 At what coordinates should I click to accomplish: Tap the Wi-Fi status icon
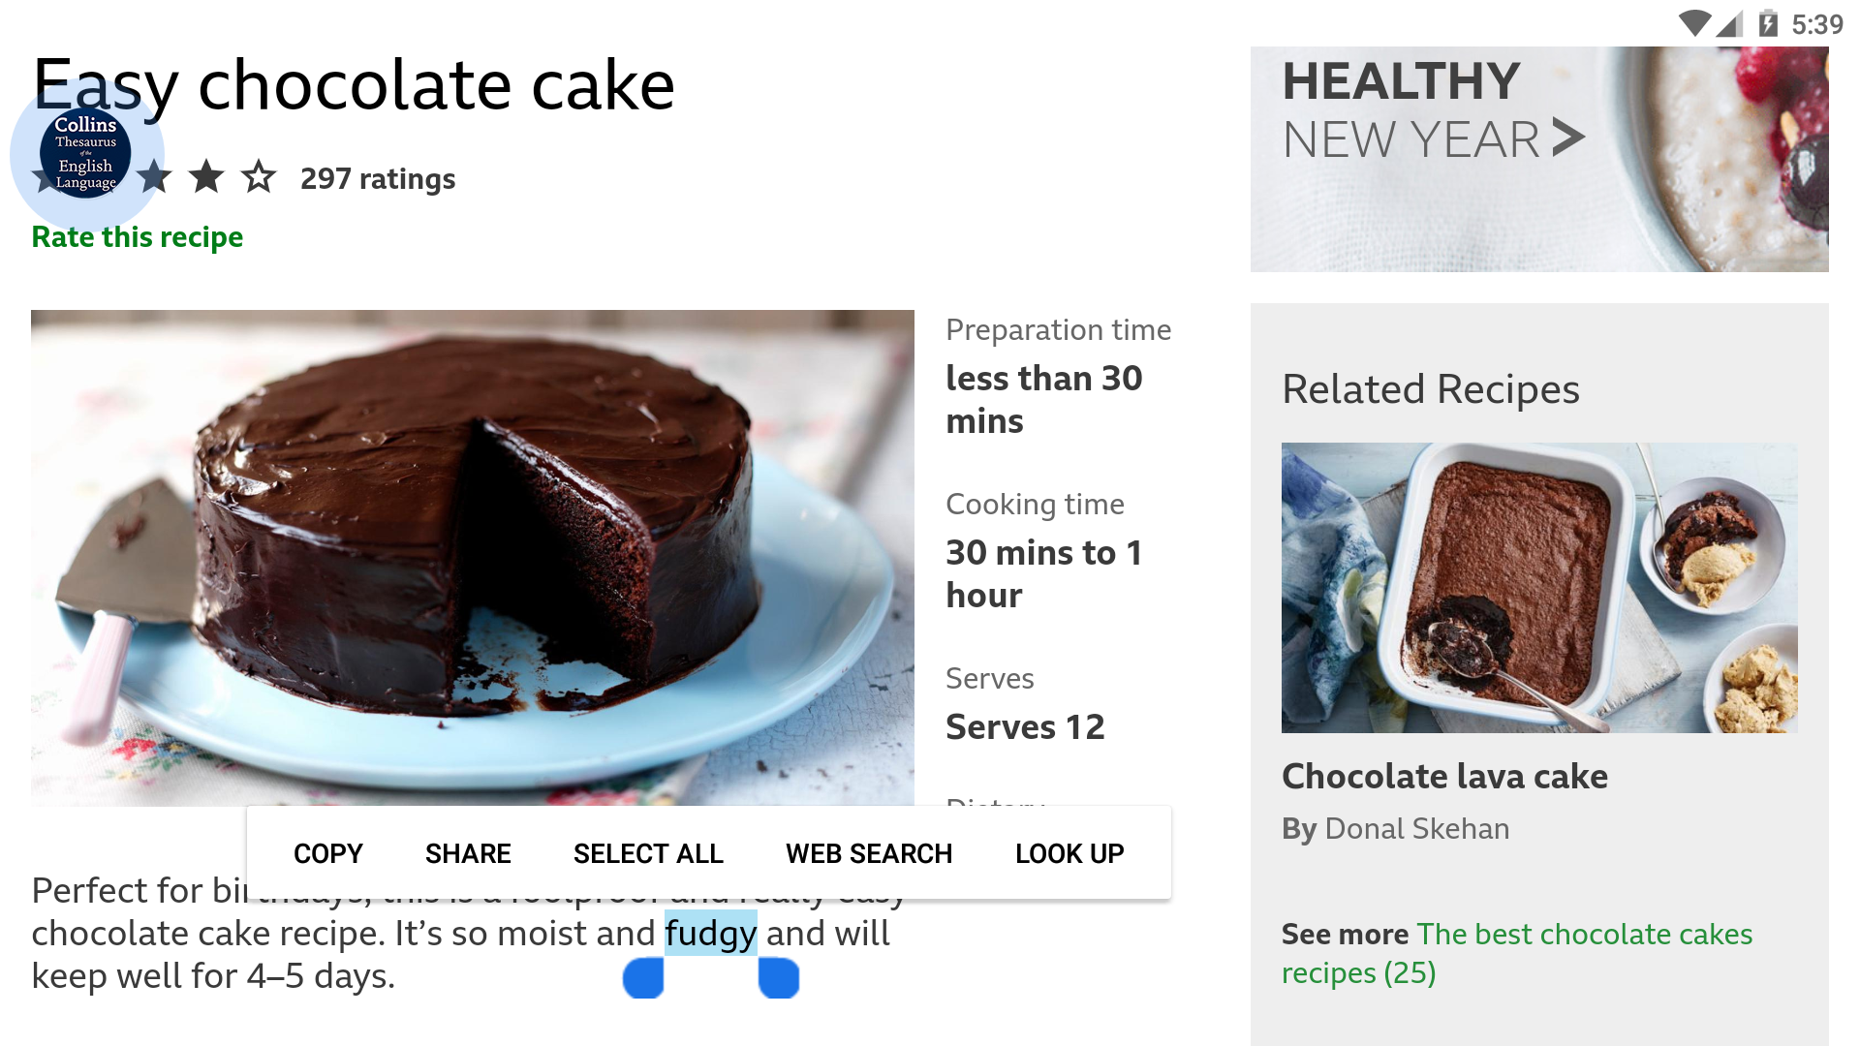[x=1693, y=23]
